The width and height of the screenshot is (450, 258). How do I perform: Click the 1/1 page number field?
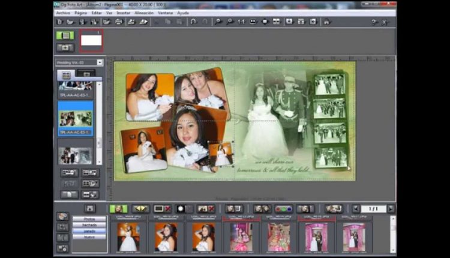click(x=373, y=209)
